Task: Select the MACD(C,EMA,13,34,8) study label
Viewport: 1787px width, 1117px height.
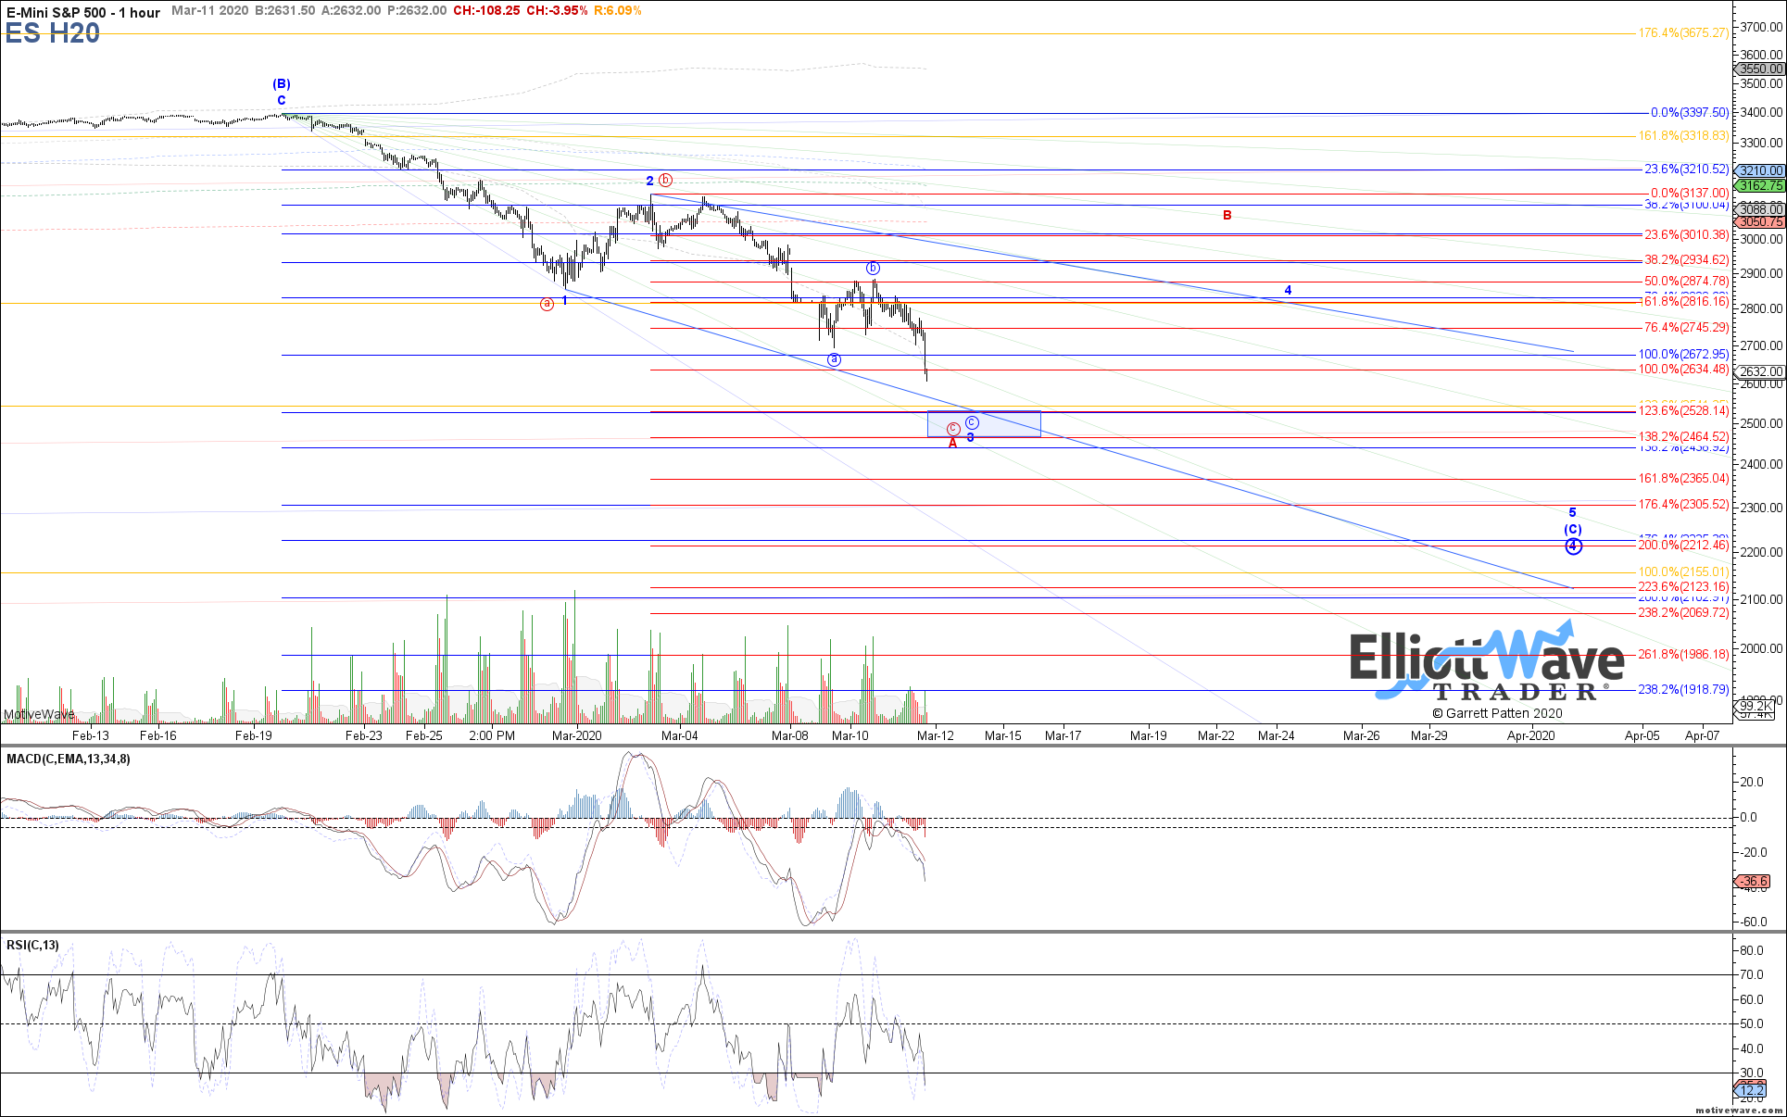Action: coord(67,758)
